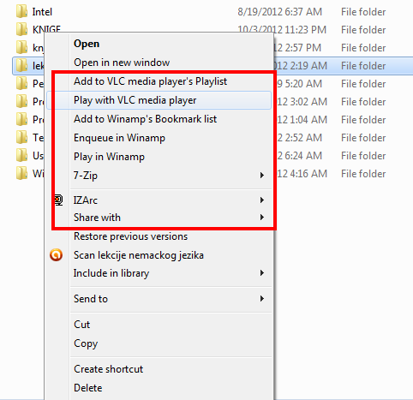Click the folder icon beside '2:57 PM'

point(21,48)
